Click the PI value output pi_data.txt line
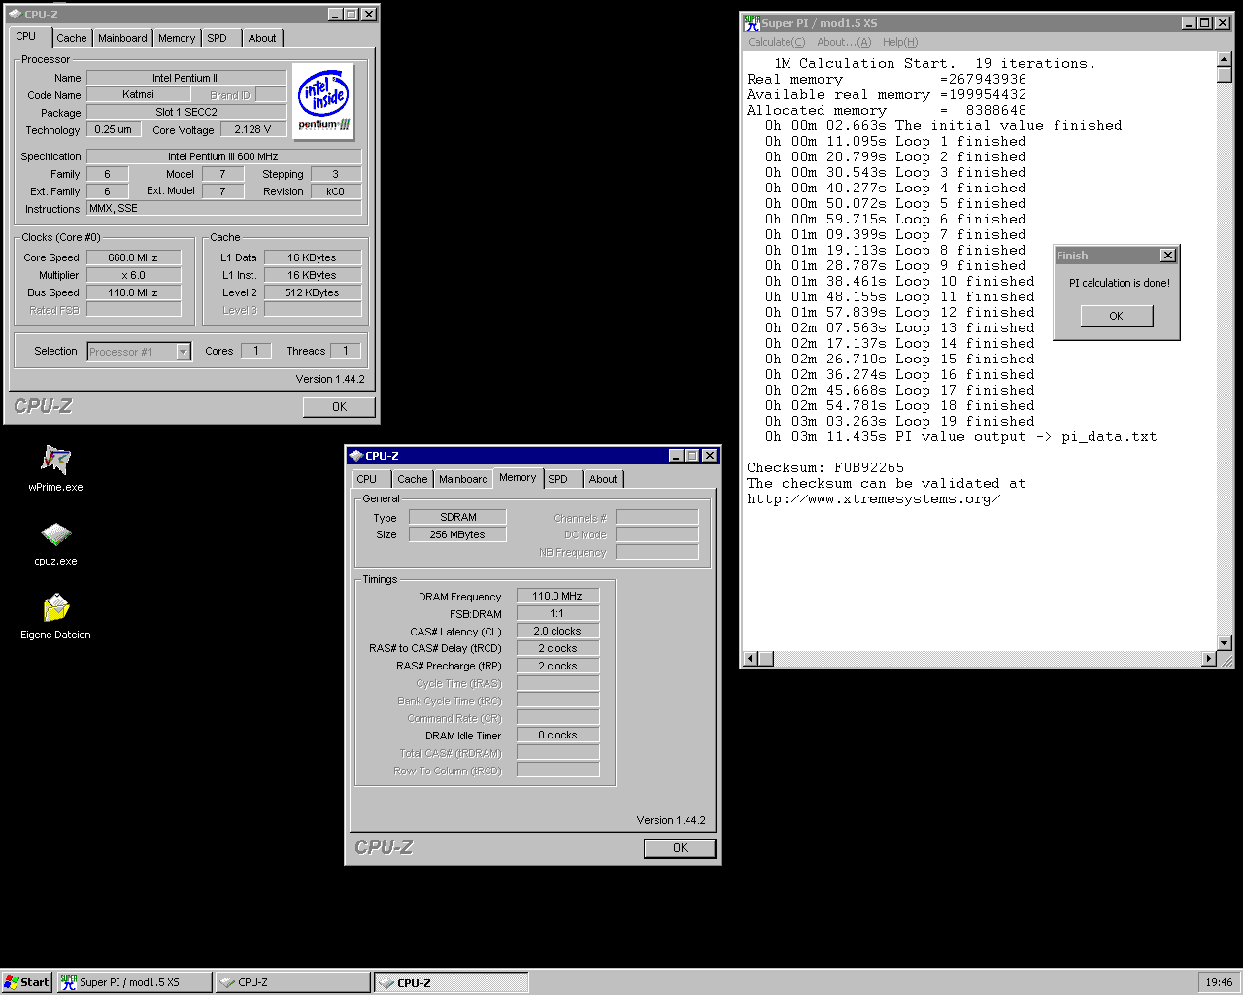The width and height of the screenshot is (1243, 995). (x=960, y=436)
